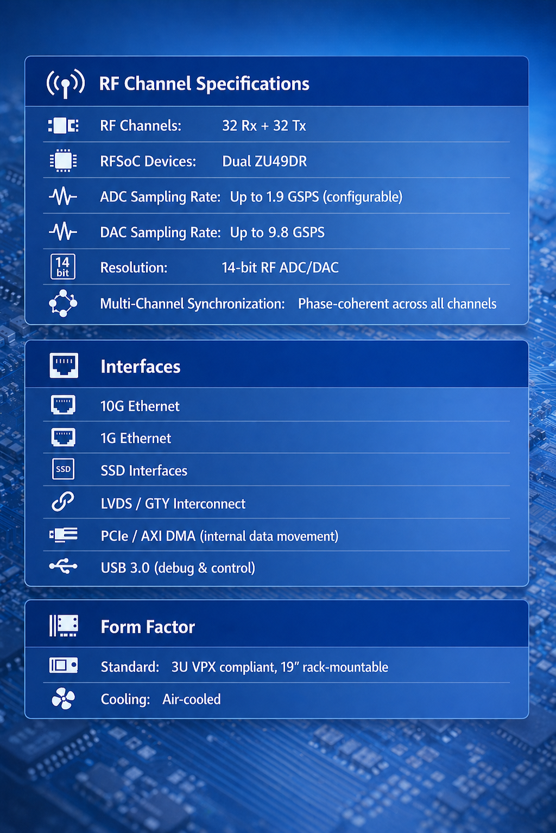This screenshot has width=556, height=833.
Task: Click the fan icon beside Cooling
Action: [x=63, y=699]
